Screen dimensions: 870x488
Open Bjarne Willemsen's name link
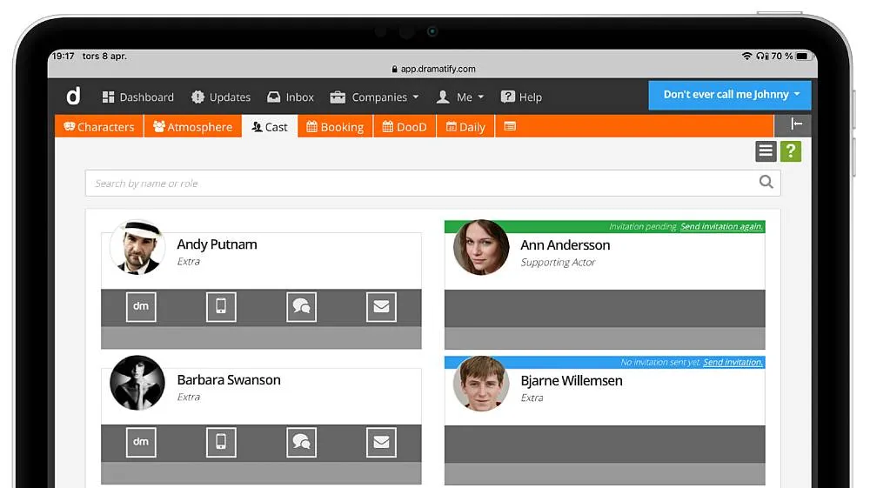tap(572, 381)
